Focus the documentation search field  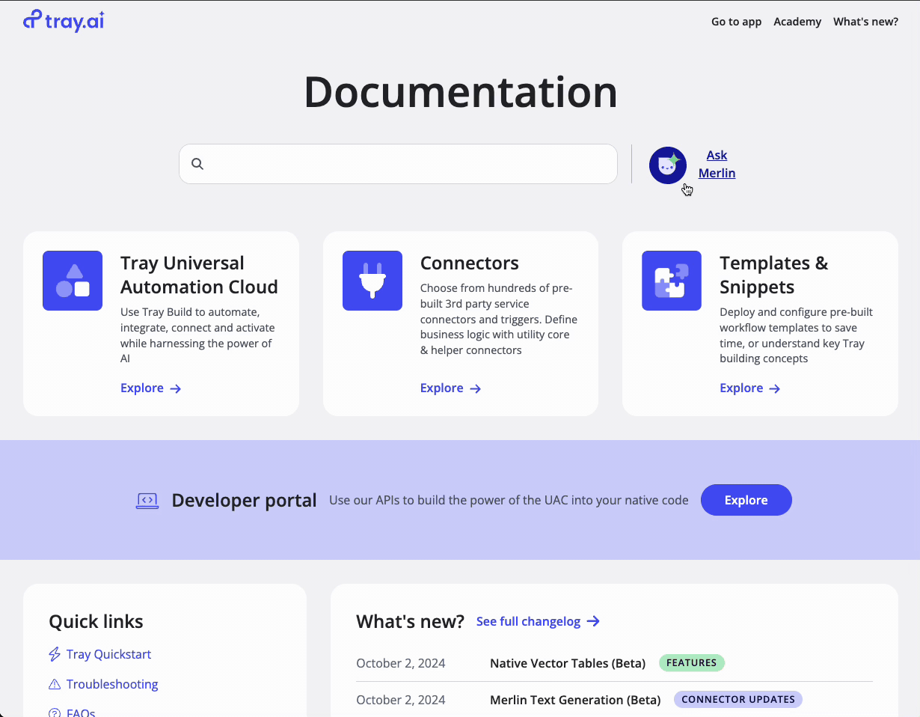point(398,164)
